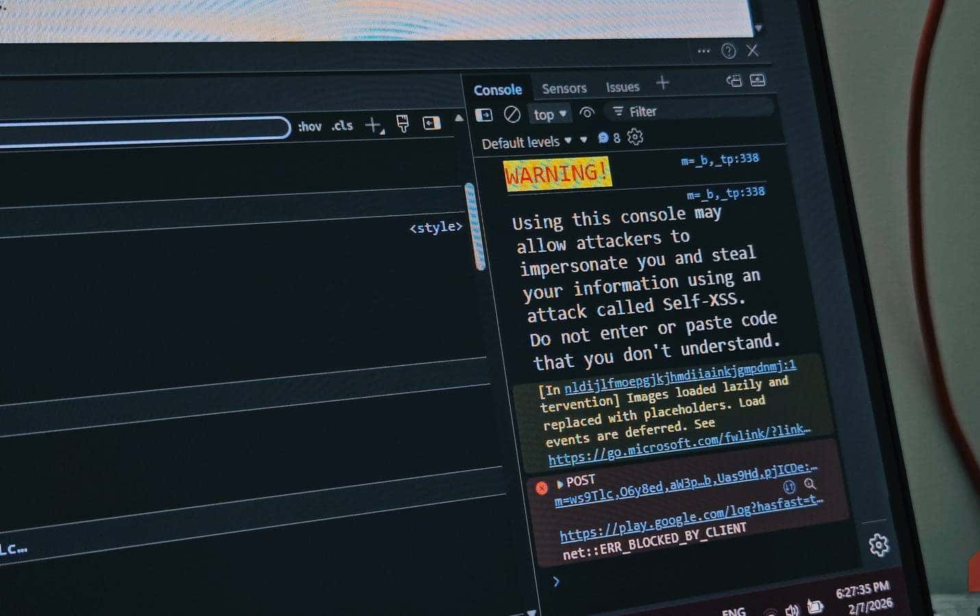Image resolution: width=980 pixels, height=616 pixels.
Task: Create a live expression with the eye icon
Action: [587, 112]
